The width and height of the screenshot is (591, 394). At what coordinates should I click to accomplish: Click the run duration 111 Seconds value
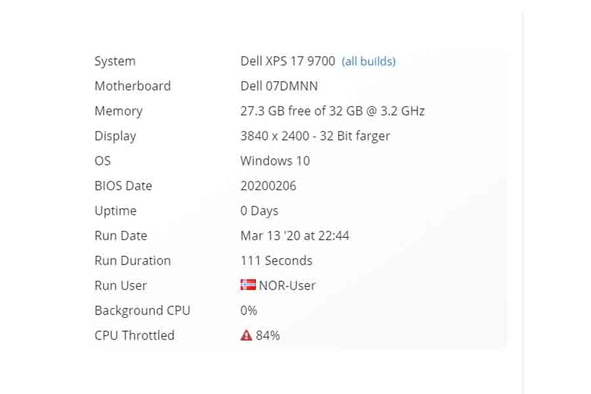coord(276,261)
